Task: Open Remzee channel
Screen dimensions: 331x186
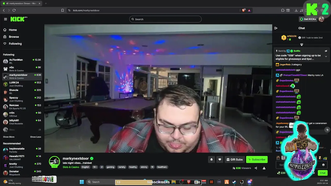Action: click(22, 107)
